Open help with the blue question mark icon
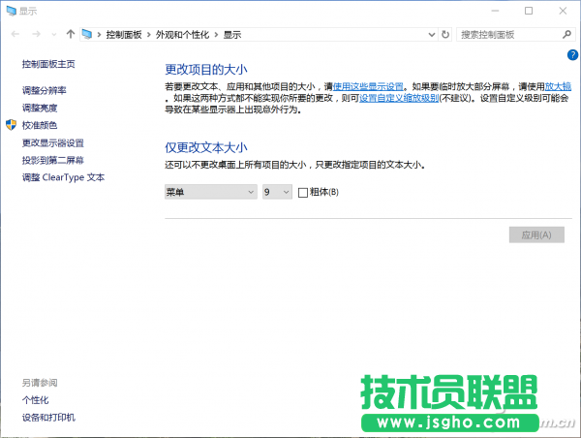Viewport: 581px width, 438px height. pyautogui.click(x=572, y=55)
